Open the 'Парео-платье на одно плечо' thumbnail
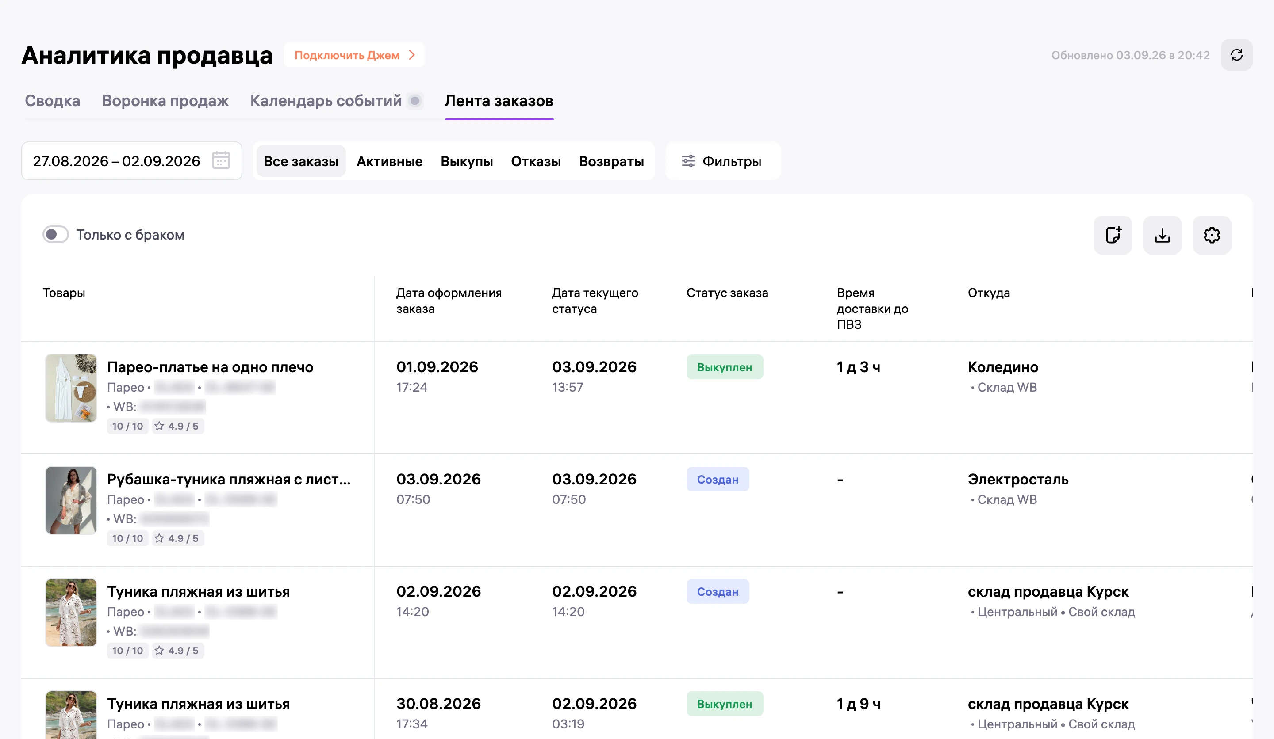 point(71,388)
